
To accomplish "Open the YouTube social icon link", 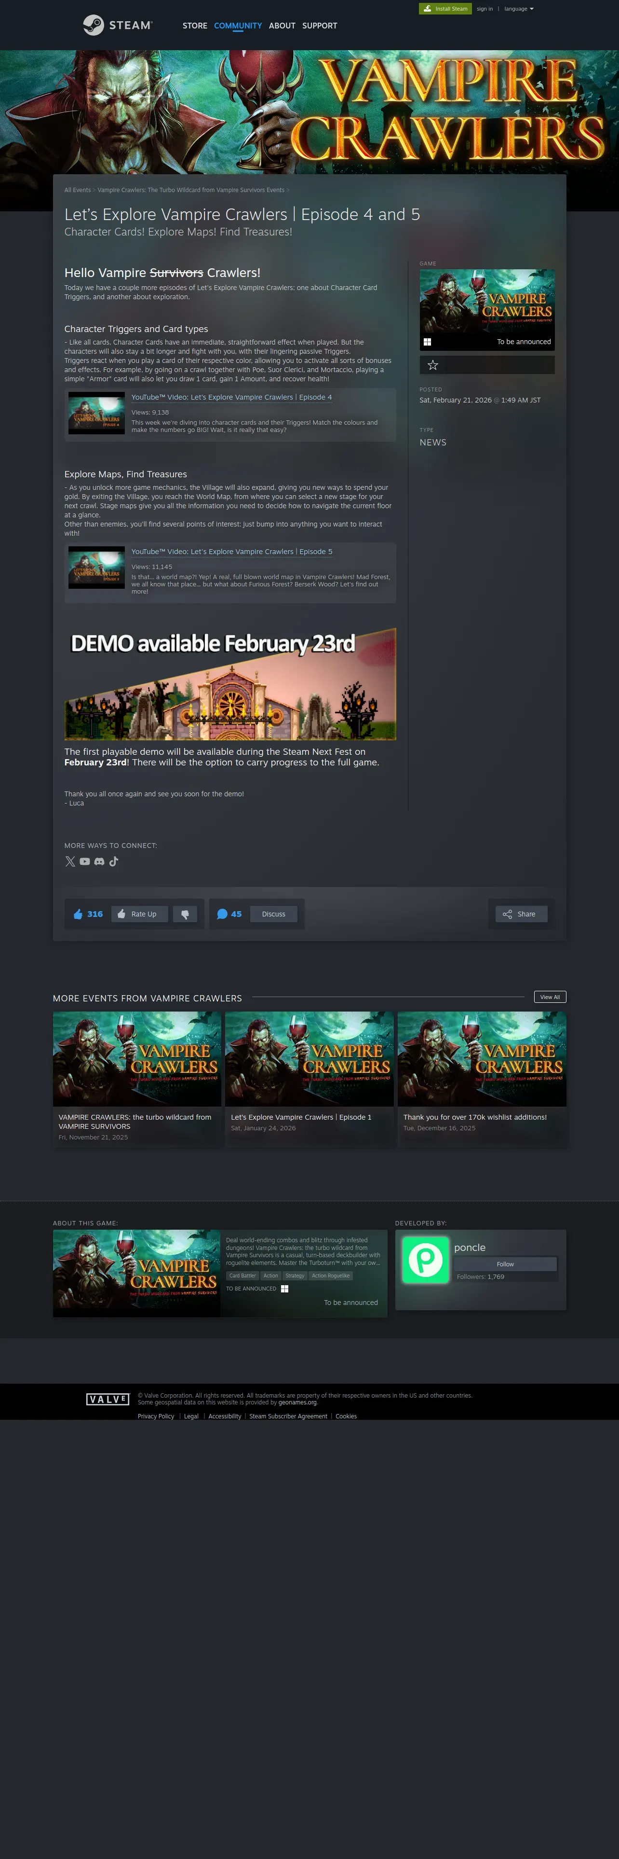I will pos(85,861).
